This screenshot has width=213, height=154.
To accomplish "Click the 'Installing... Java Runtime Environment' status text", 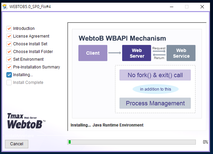I will click(x=107, y=125).
